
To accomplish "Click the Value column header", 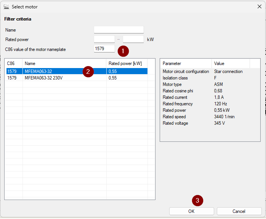I will (x=231, y=63).
